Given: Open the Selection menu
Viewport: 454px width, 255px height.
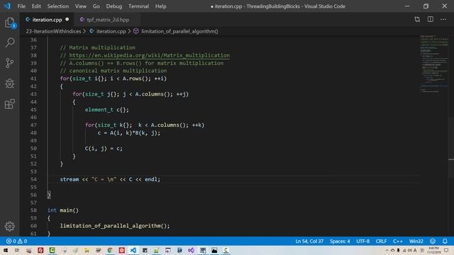Looking at the screenshot, I should (58, 6).
